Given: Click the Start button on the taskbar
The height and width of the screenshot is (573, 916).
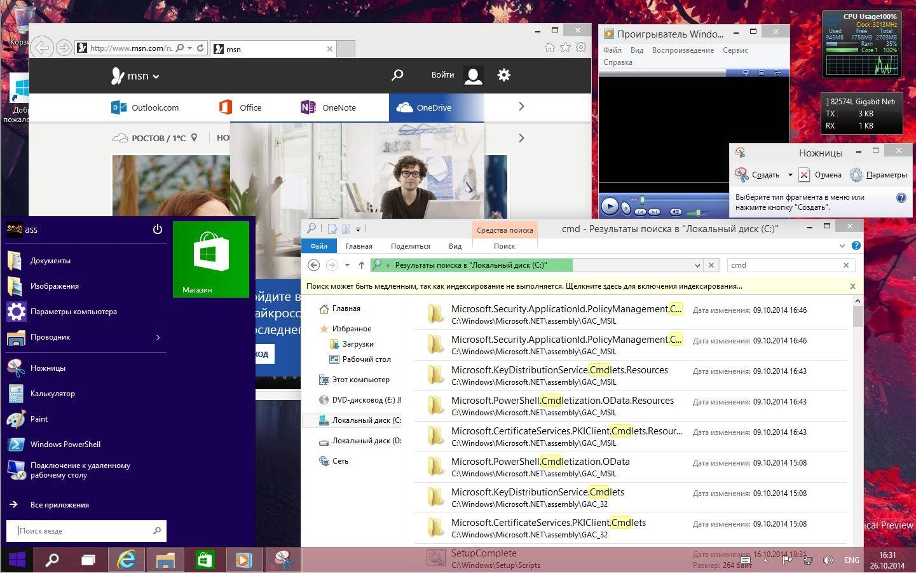Looking at the screenshot, I should 17,560.
